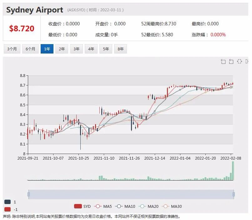Click the 8.5 y-axis label

[x=23, y=105]
